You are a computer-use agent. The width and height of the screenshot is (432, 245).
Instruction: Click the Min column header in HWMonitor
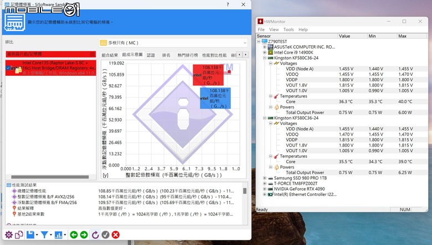(x=382, y=36)
